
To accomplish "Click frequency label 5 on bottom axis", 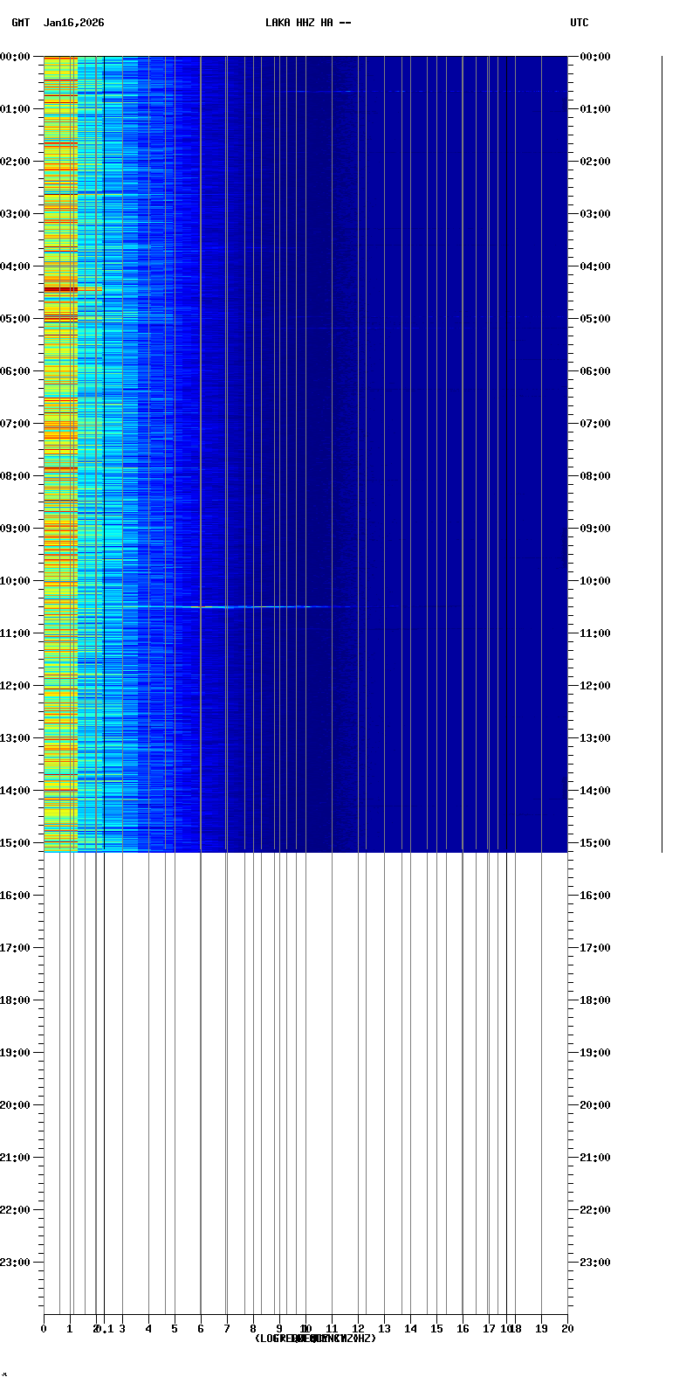I will 175,1329.
